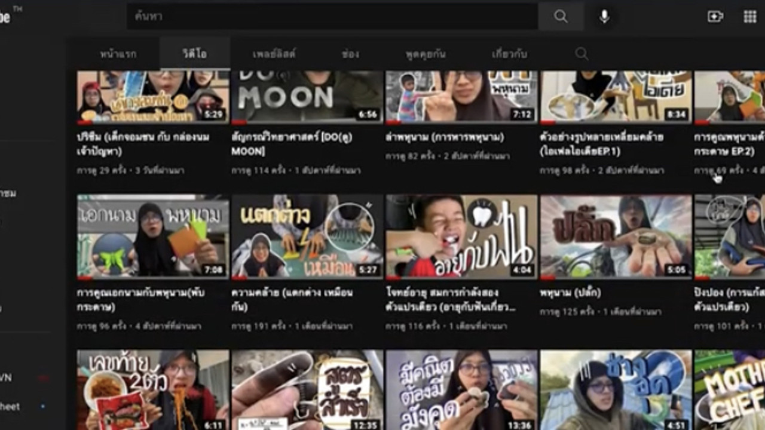
Task: Select the วิดีโอ tab
Action: click(x=195, y=54)
